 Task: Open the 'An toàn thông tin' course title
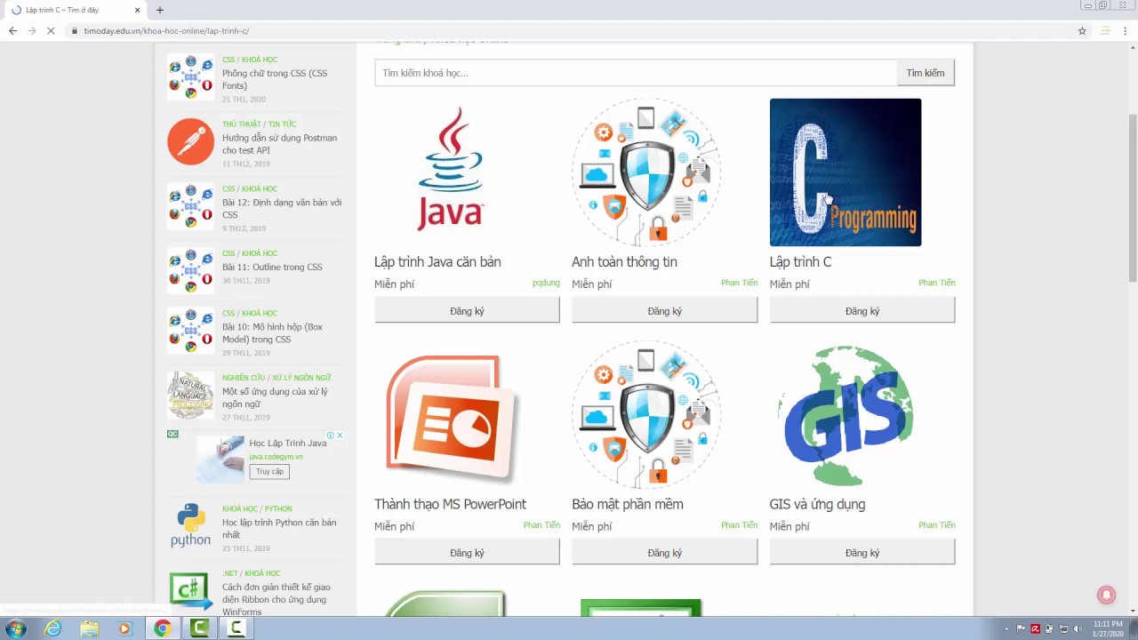pos(624,262)
